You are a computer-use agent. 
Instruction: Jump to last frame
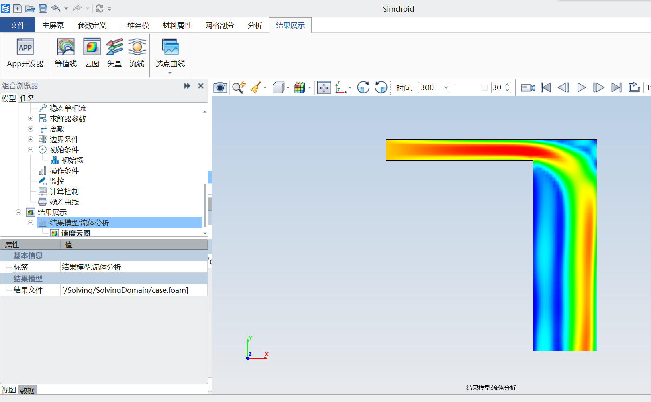coord(616,87)
